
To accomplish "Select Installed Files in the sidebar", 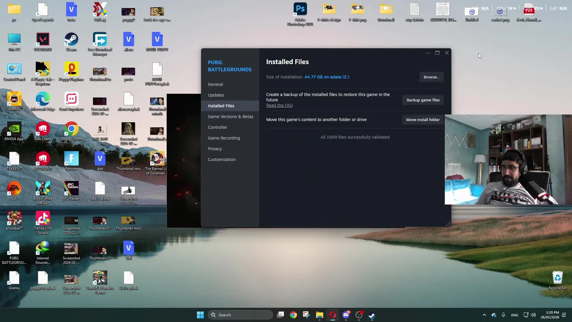I will (x=230, y=106).
